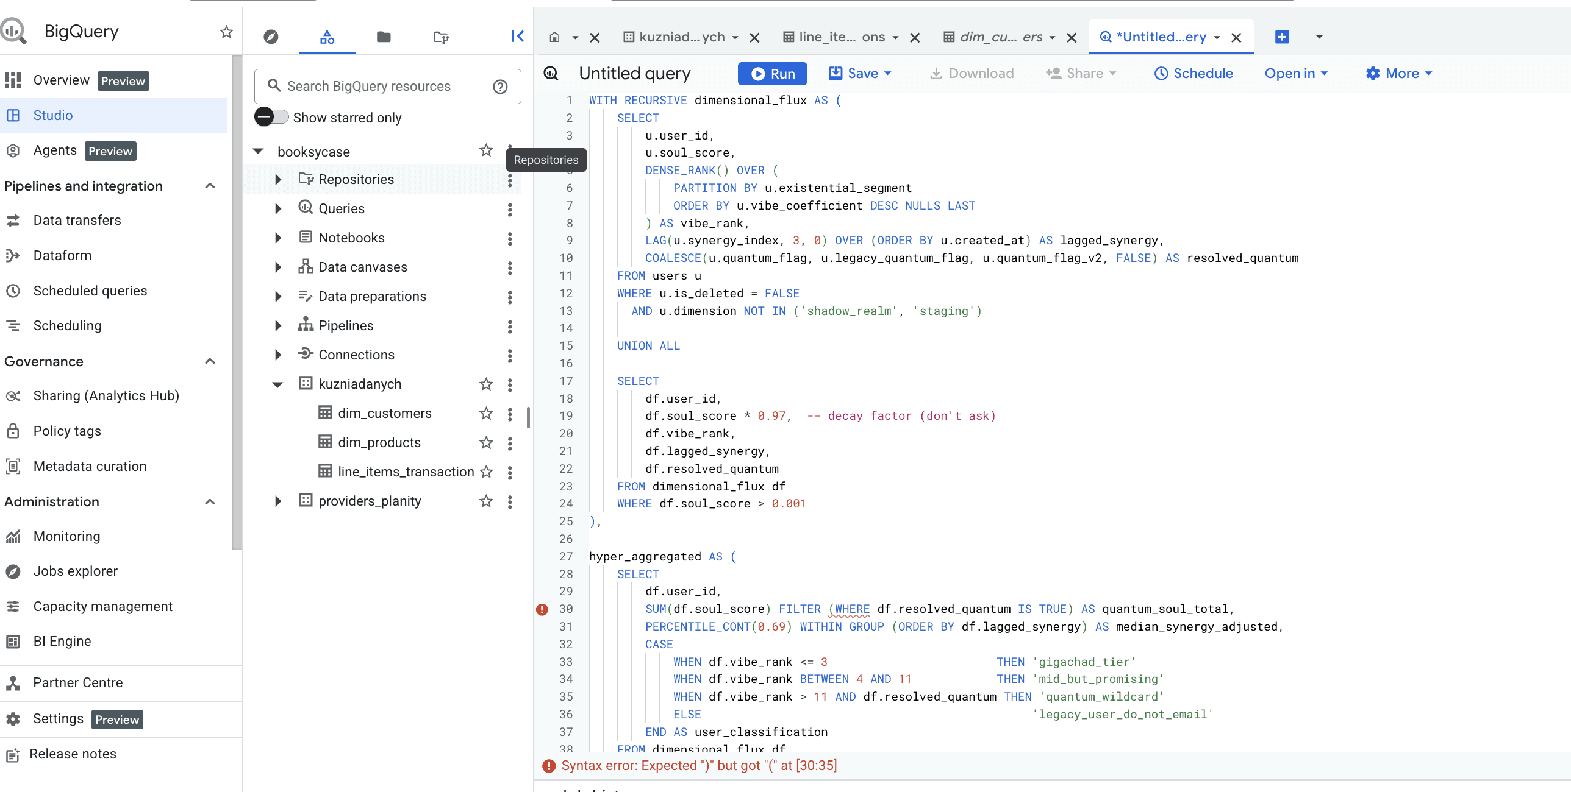Open actions menu for dim_products table
The image size is (1571, 792).
pyautogui.click(x=510, y=443)
